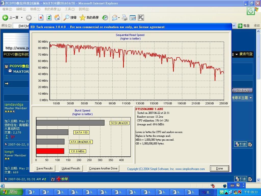This screenshot has width=261, height=196.
Task: Click the popup-blocked status bar icon
Action: tap(213, 186)
